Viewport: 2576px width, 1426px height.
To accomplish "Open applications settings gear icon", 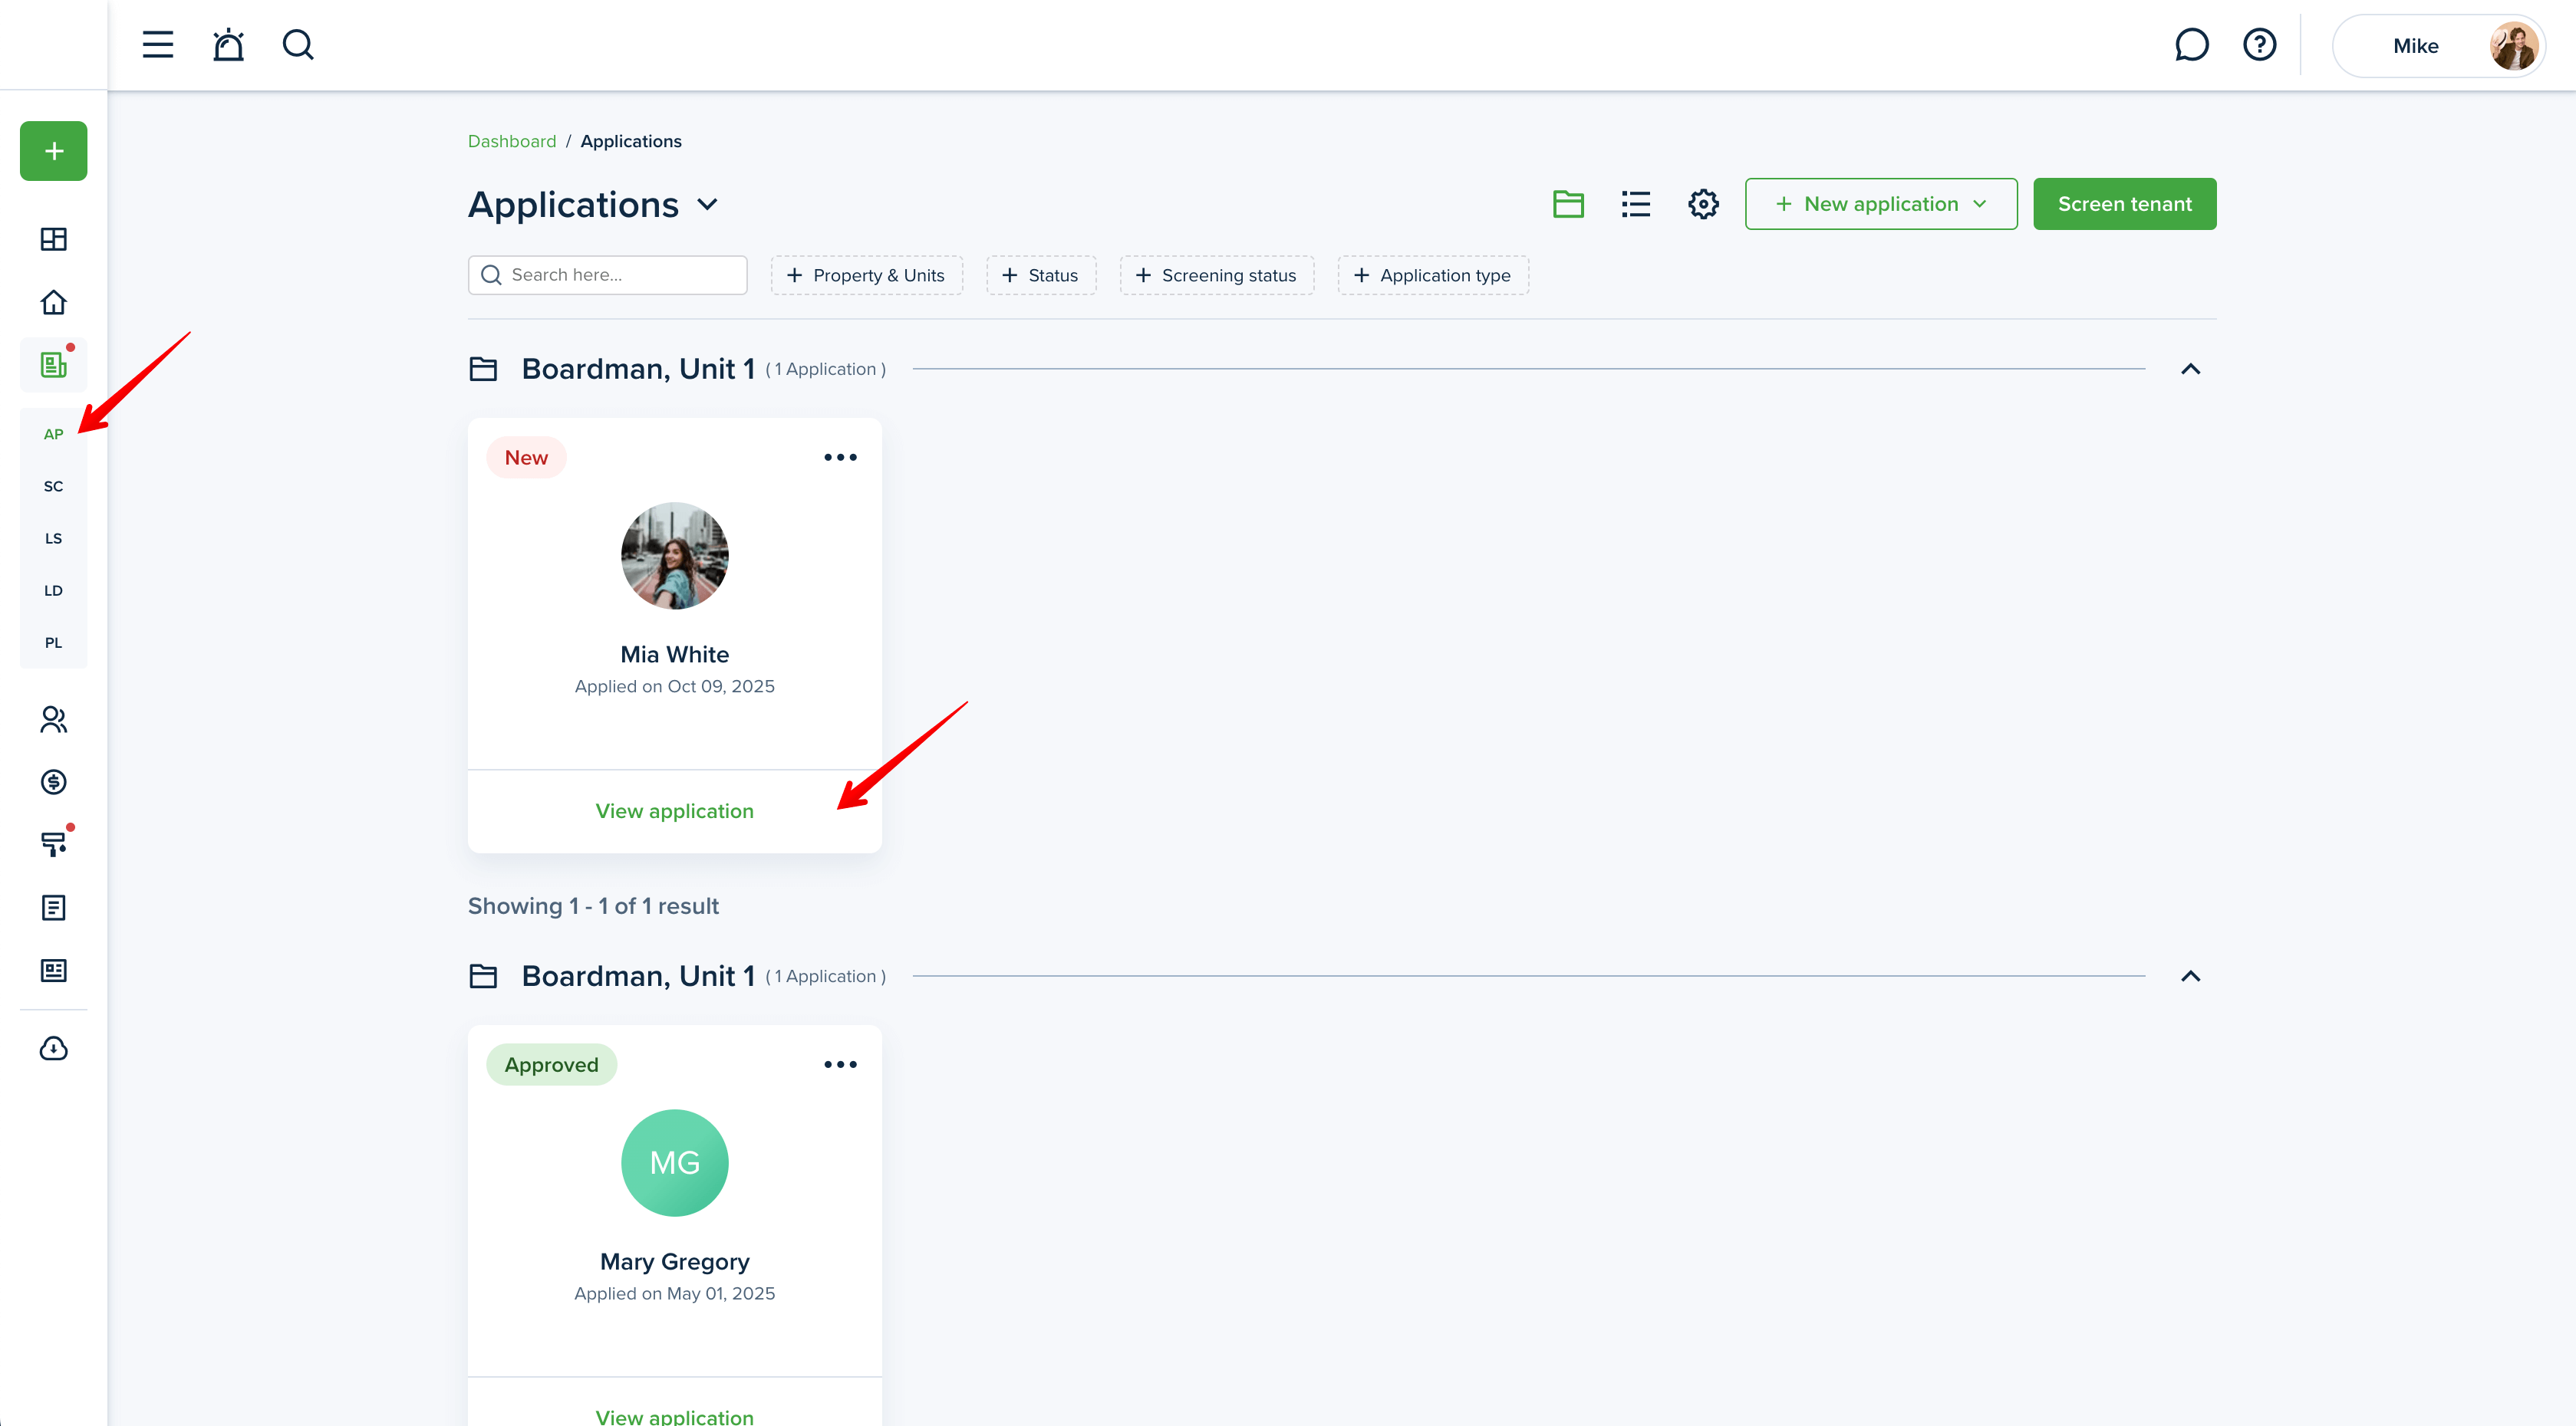I will tap(1703, 204).
